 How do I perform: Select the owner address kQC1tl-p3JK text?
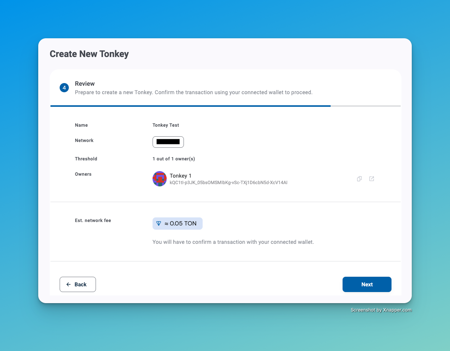[229, 183]
